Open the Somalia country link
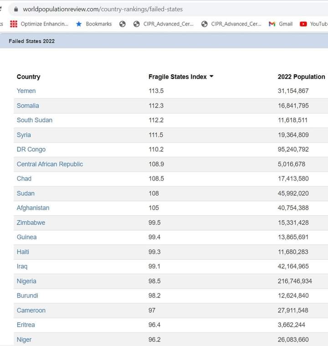328x346 pixels. (x=28, y=105)
